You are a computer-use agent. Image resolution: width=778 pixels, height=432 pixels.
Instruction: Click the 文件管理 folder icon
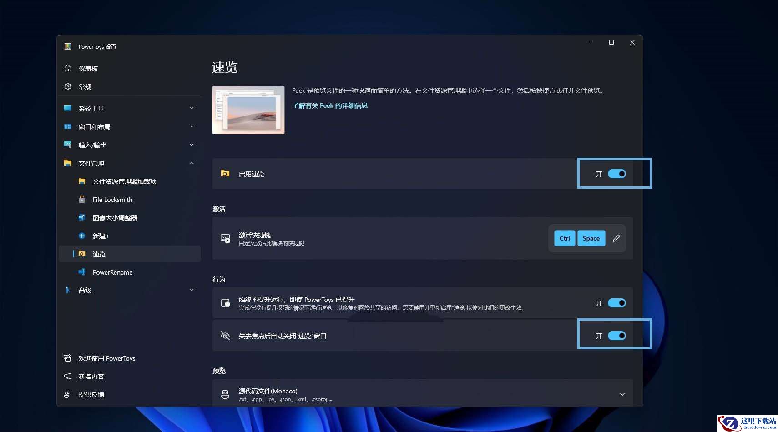coord(68,163)
